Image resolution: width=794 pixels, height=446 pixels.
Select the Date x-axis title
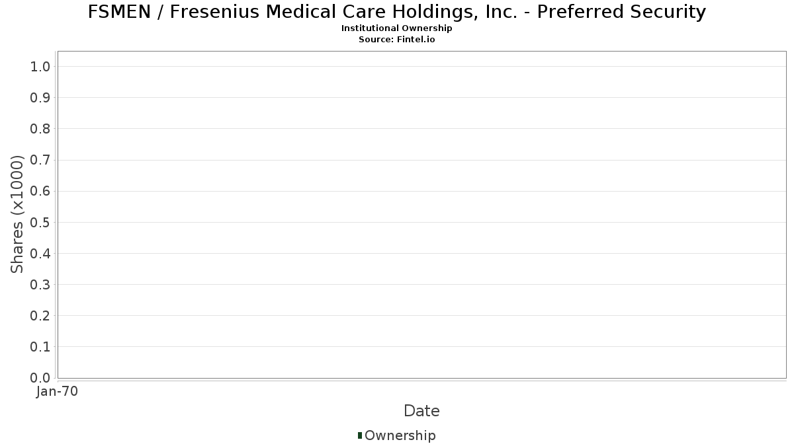(421, 411)
